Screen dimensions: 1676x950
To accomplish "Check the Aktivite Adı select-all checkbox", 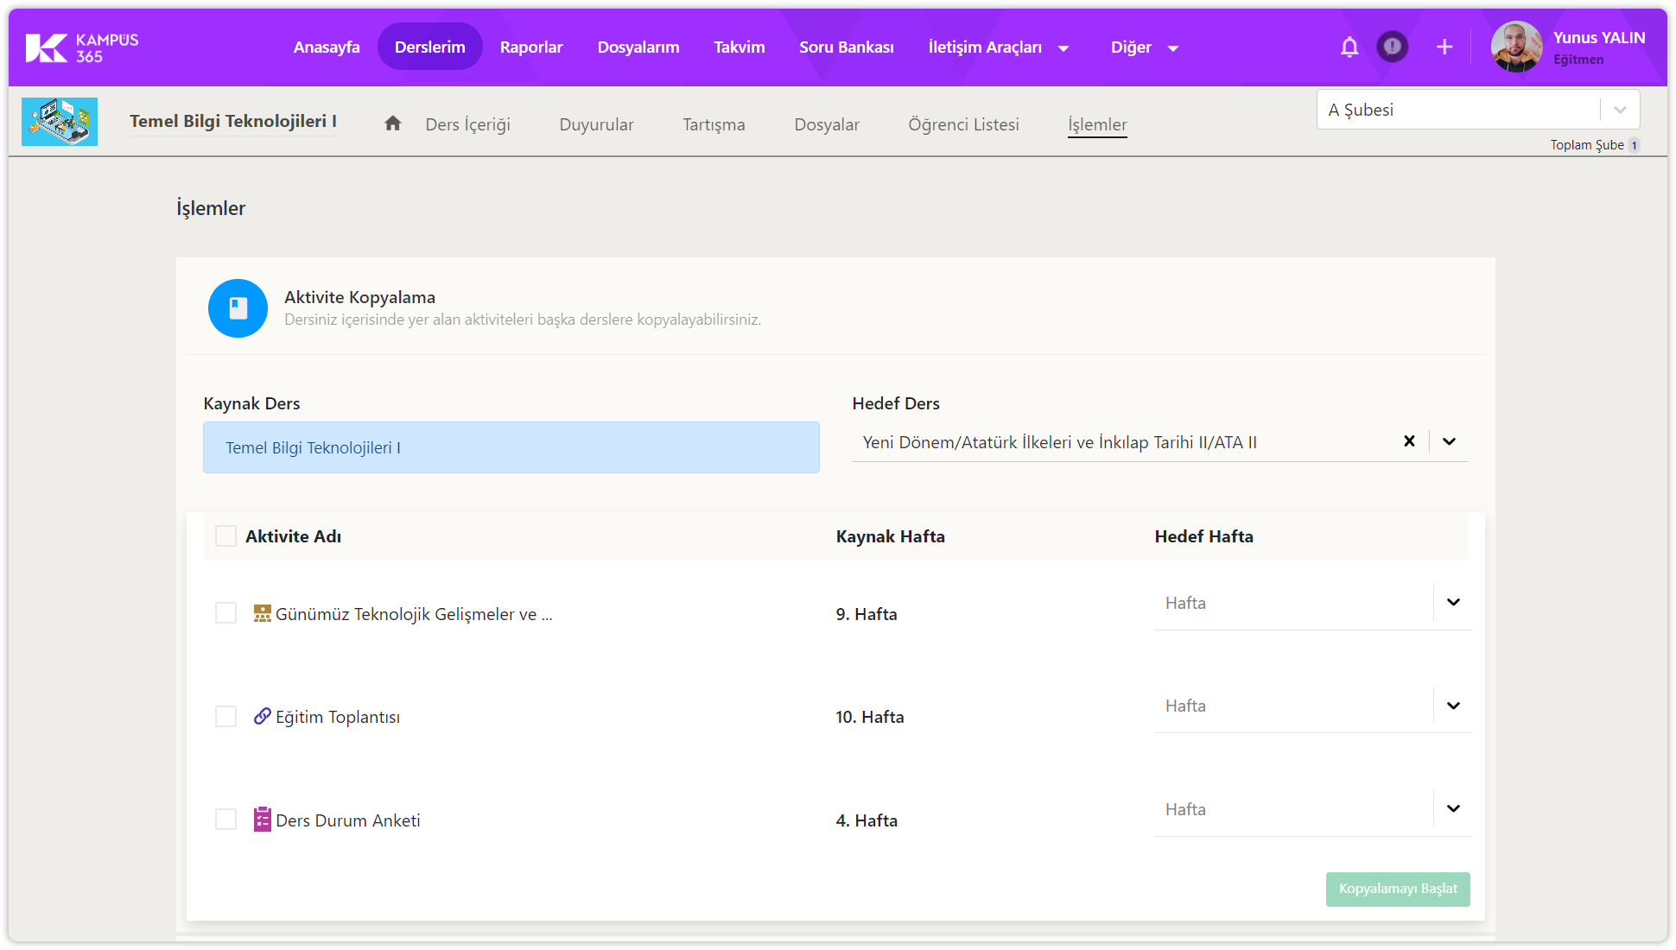I will pyautogui.click(x=225, y=536).
